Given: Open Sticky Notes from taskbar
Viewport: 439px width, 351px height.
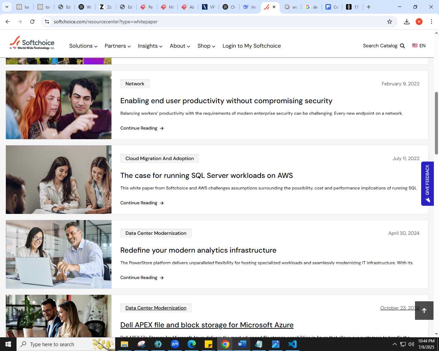Looking at the screenshot, I should click(209, 344).
